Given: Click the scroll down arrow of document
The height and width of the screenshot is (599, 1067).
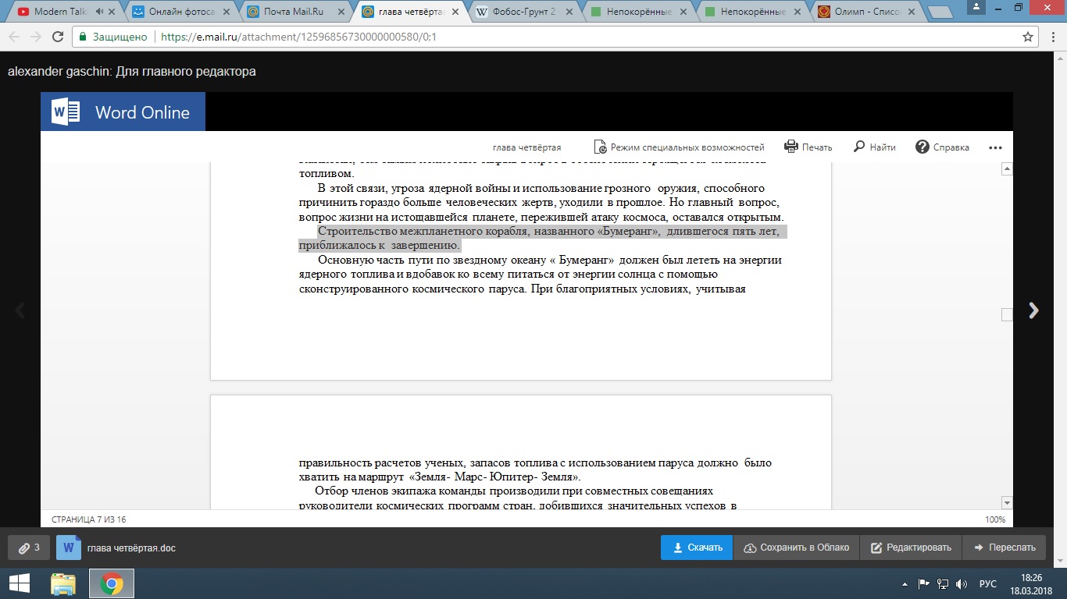Looking at the screenshot, I should pos(1007,503).
